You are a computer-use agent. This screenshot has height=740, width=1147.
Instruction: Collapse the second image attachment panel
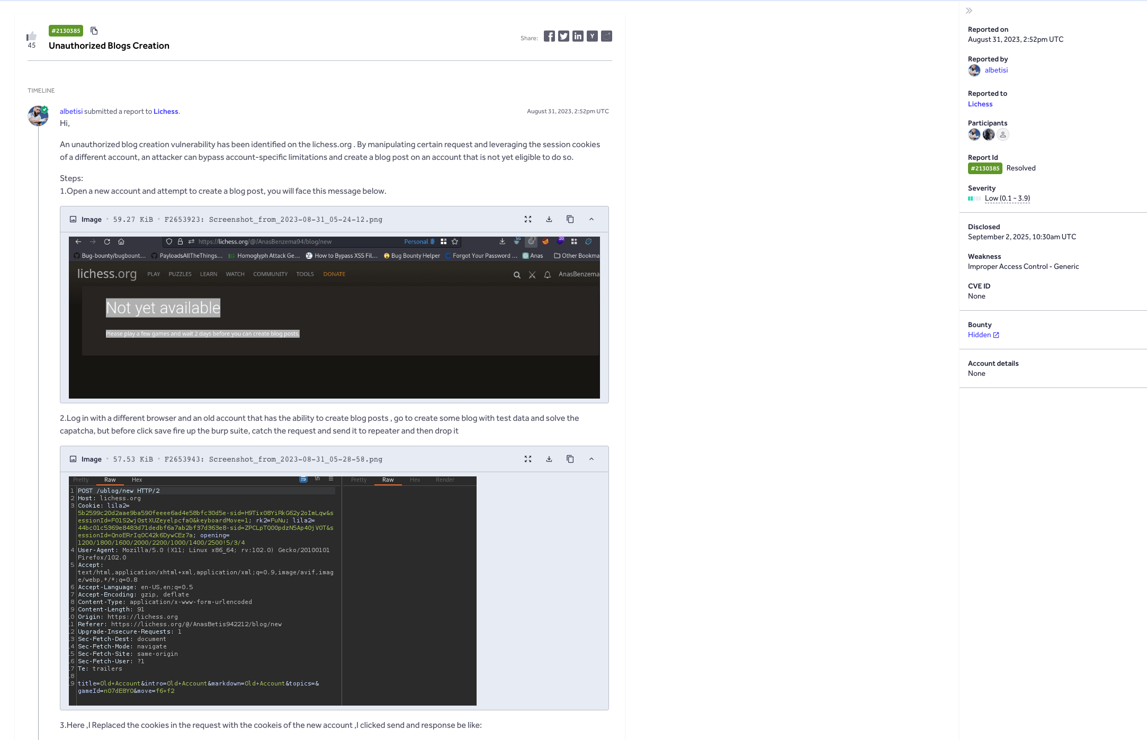592,459
